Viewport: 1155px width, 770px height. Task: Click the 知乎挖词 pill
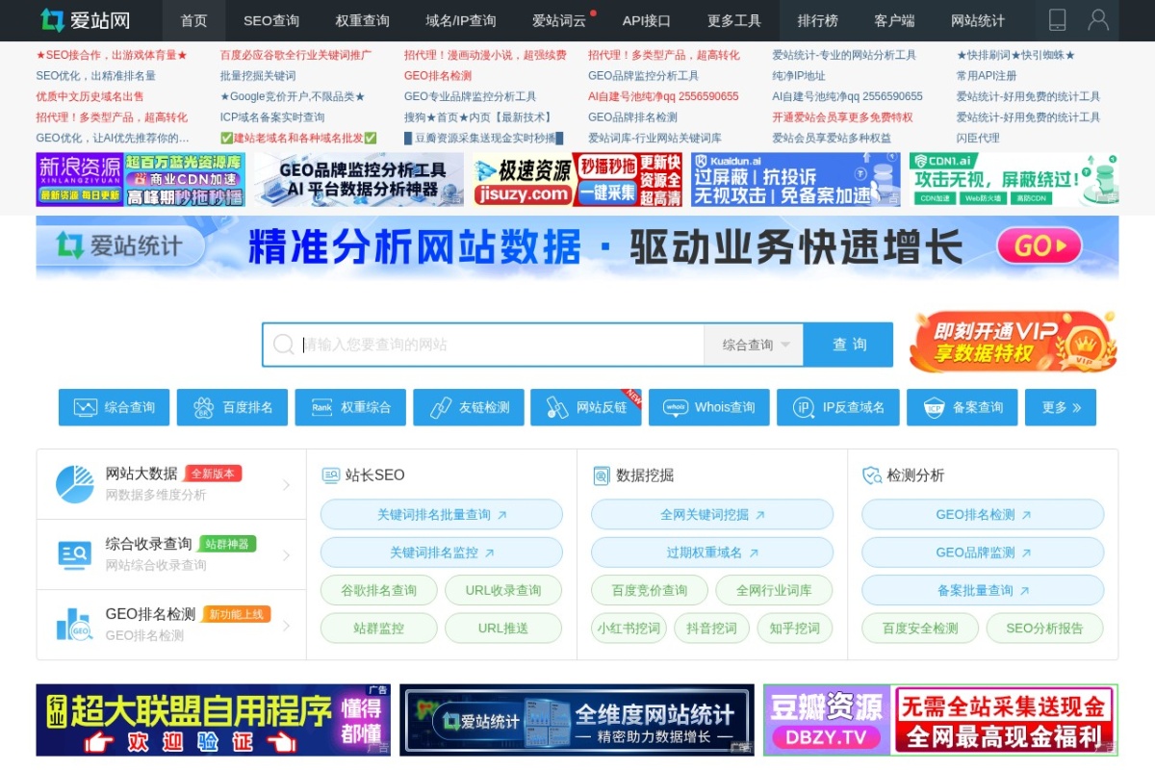coord(794,628)
